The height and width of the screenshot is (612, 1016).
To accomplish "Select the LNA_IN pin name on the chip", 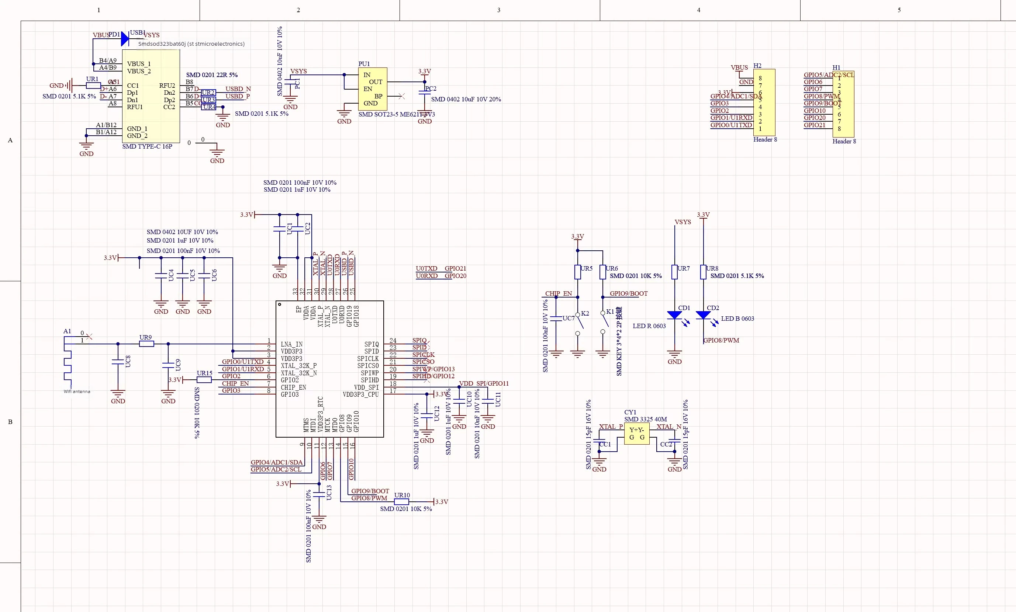I will tap(291, 344).
